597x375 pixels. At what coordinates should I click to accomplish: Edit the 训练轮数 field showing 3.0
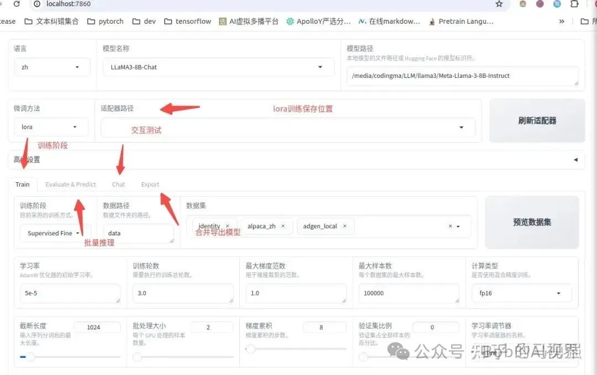tap(183, 293)
